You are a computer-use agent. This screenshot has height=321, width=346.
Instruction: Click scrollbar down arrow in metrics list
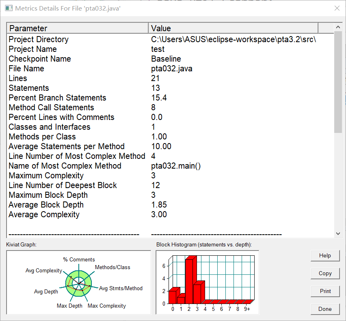click(x=337, y=233)
